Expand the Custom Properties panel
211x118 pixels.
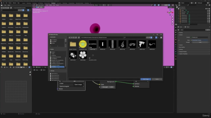(x=183, y=54)
